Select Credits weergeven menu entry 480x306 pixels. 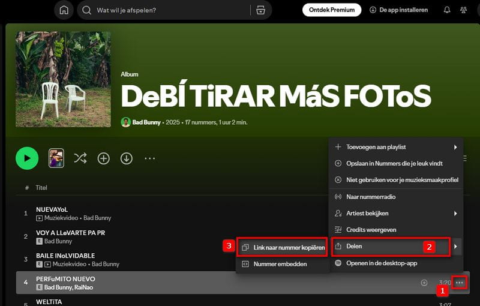(x=396, y=230)
